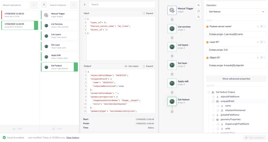Image resolution: width=268 pixels, height=142 pixels.
Task: Click the search executions magnifier button
Action: [34, 5]
